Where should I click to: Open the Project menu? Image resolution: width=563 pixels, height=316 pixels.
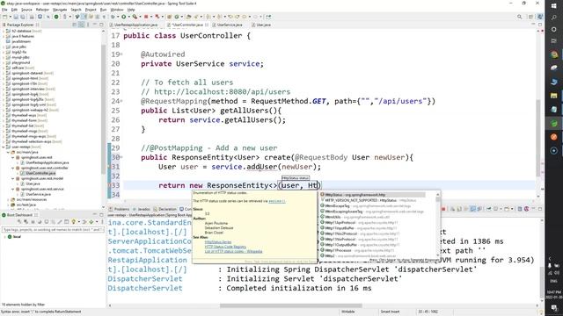click(x=91, y=10)
